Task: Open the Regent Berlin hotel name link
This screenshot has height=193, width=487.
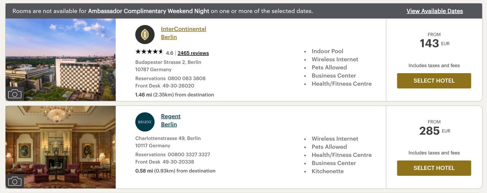Action: [171, 120]
